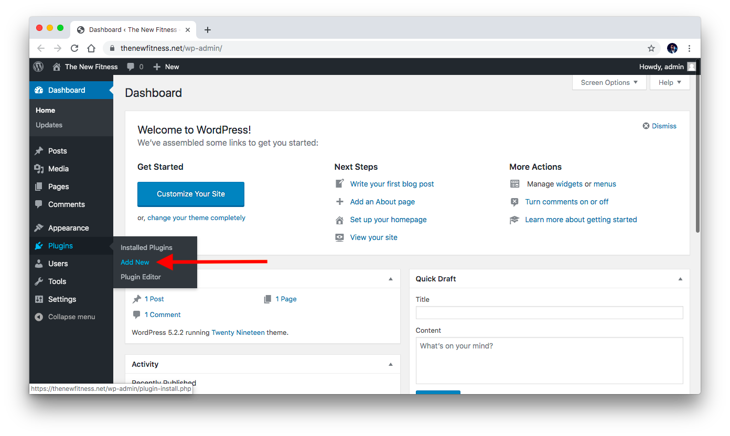Open the widgets link

point(569,184)
